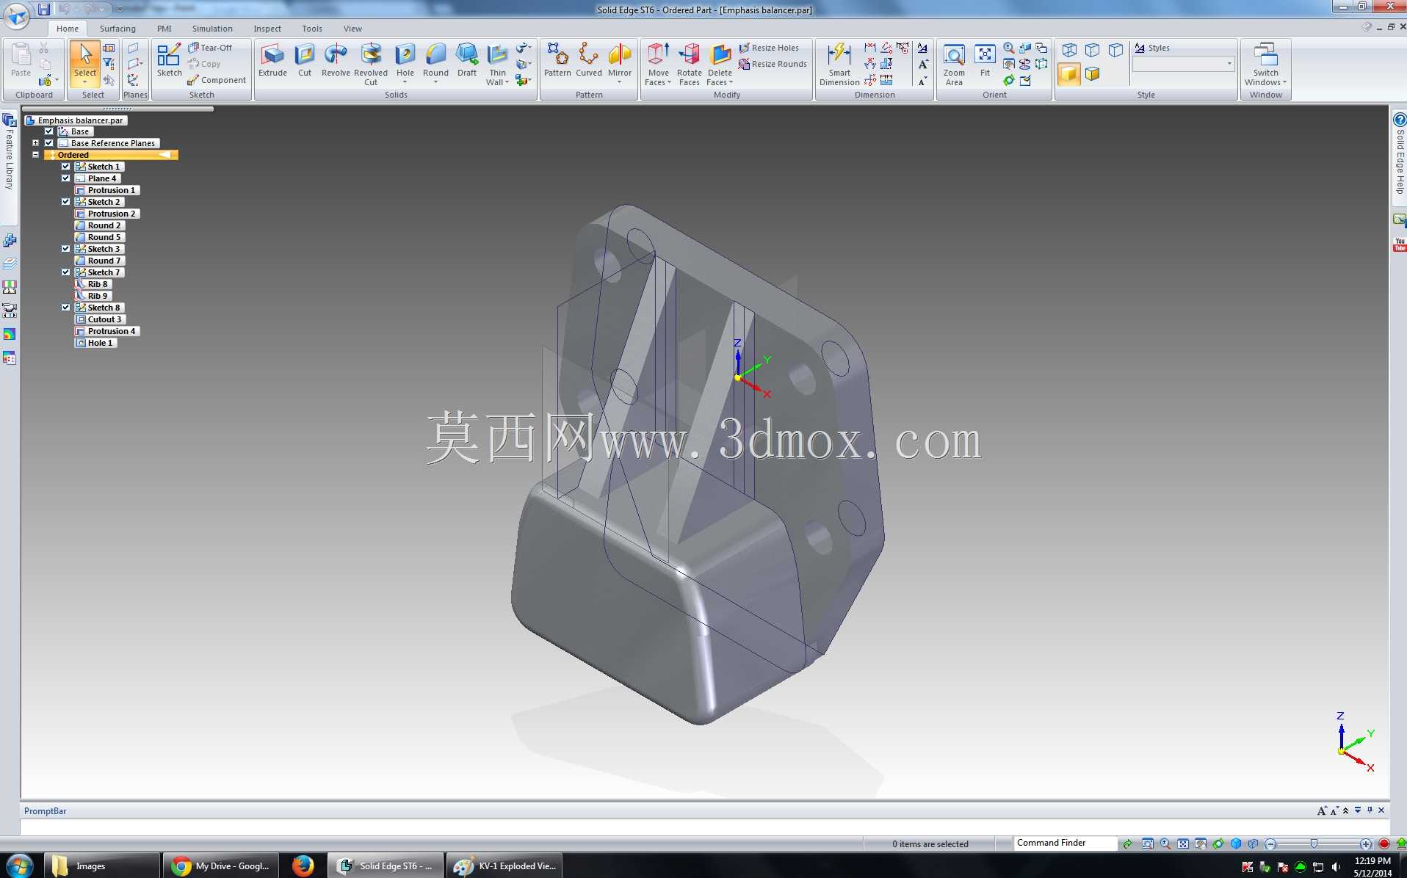Activate the Revolve tool
This screenshot has height=878, width=1407.
(336, 60)
